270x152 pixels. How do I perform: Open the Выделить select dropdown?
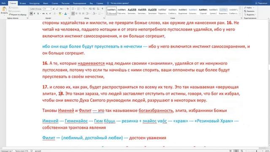tap(250, 15)
